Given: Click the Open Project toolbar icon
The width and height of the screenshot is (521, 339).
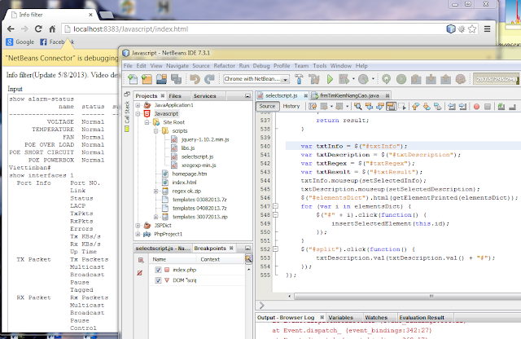Looking at the screenshot, I should pyautogui.click(x=161, y=79).
